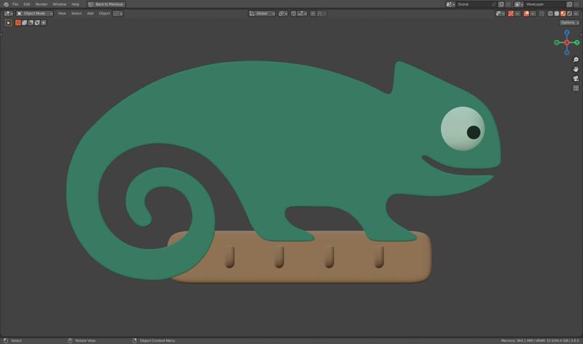The width and height of the screenshot is (583, 344).
Task: Open the Scene browse dropdown icon
Action: point(450,4)
